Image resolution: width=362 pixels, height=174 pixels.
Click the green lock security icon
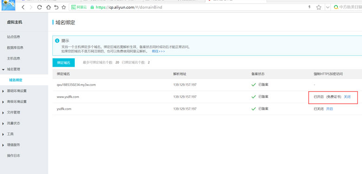tap(92, 7)
